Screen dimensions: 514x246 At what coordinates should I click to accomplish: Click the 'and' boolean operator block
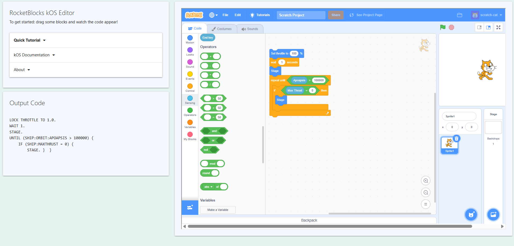point(214,131)
